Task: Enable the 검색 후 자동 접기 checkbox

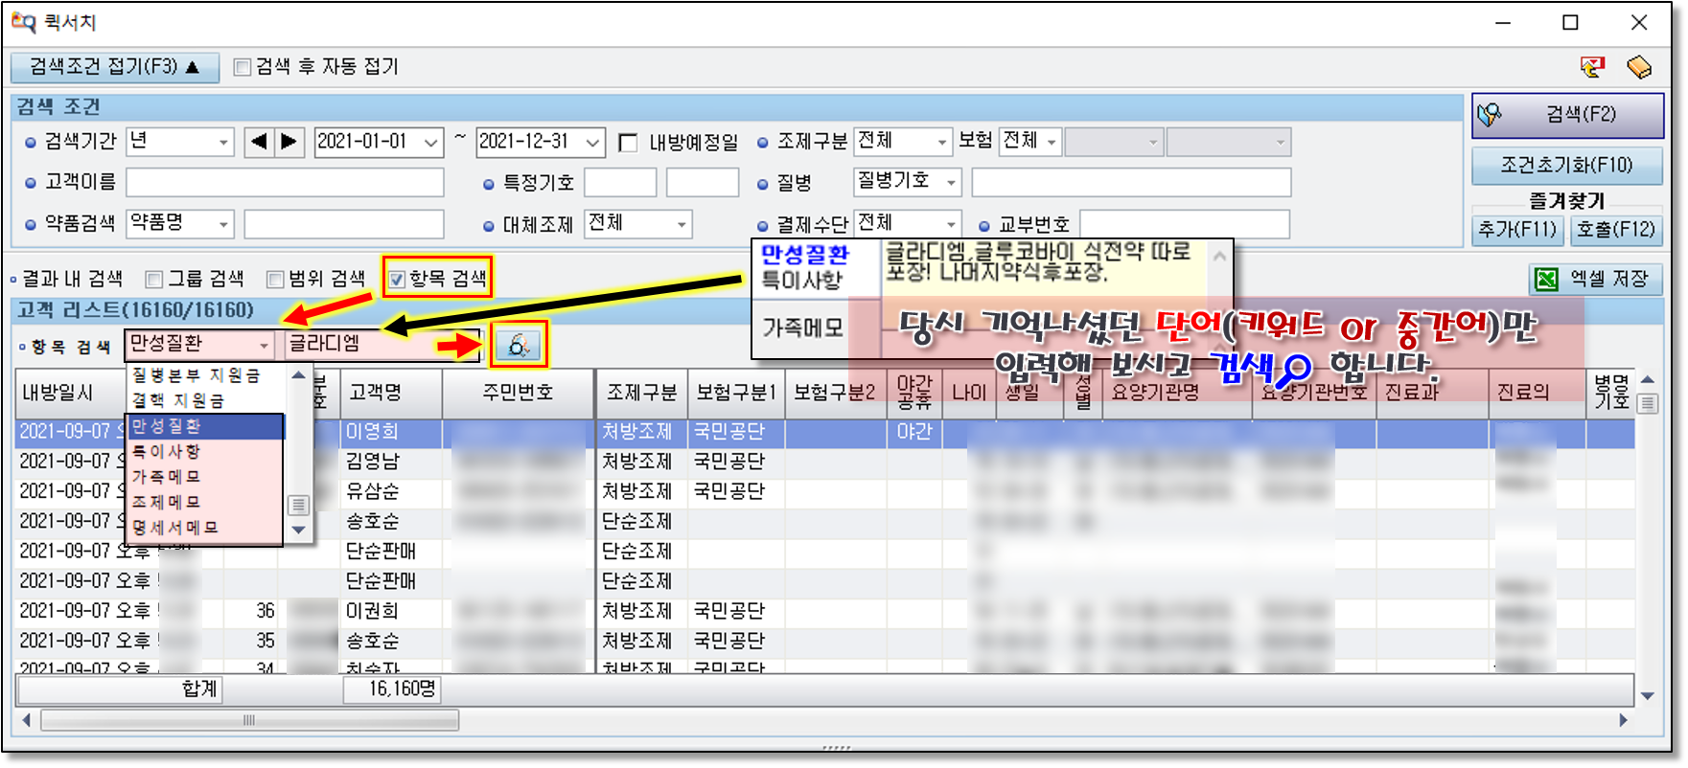Action: coord(243,67)
